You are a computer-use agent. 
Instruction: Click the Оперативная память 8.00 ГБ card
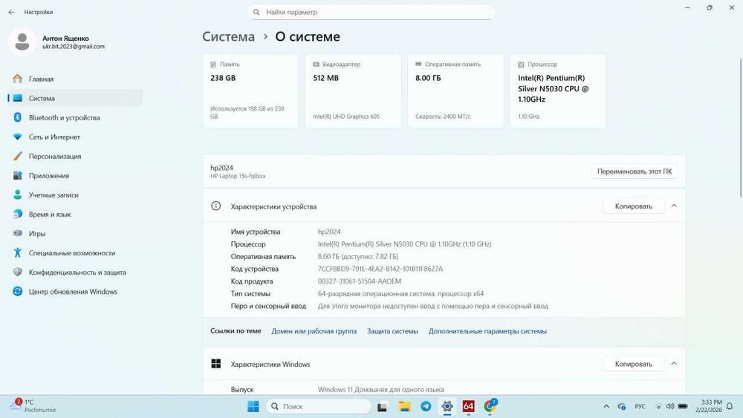click(x=456, y=91)
